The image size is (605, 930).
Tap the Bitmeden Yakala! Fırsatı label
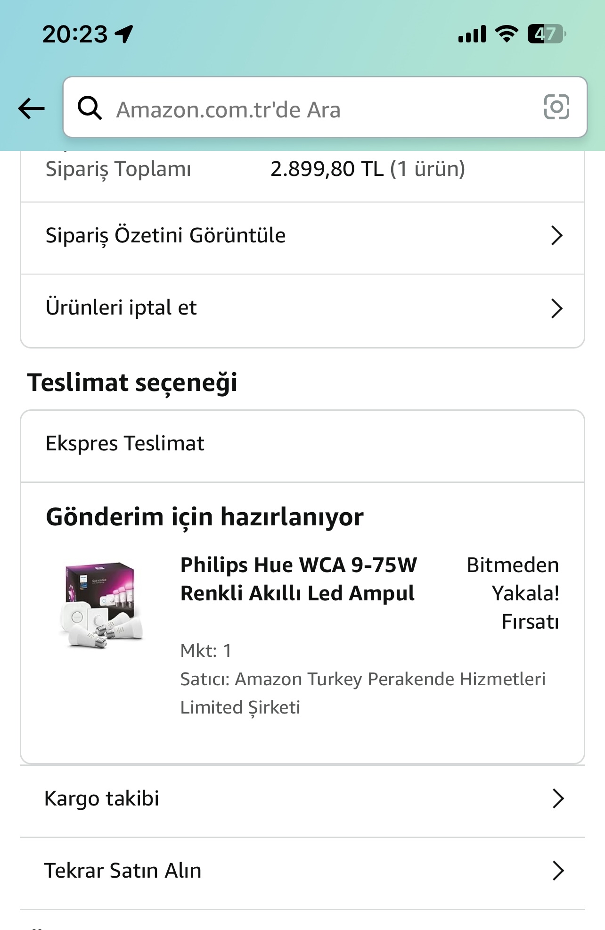(x=514, y=593)
